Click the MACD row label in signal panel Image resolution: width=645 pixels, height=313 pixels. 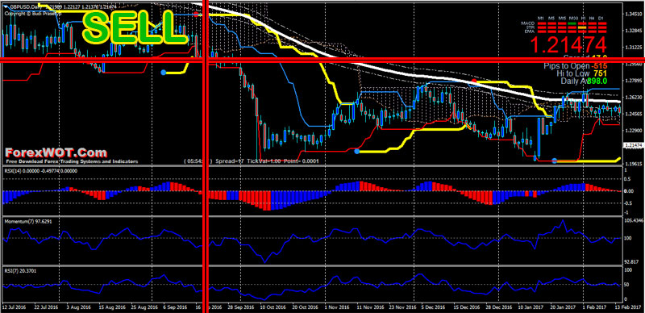point(528,23)
